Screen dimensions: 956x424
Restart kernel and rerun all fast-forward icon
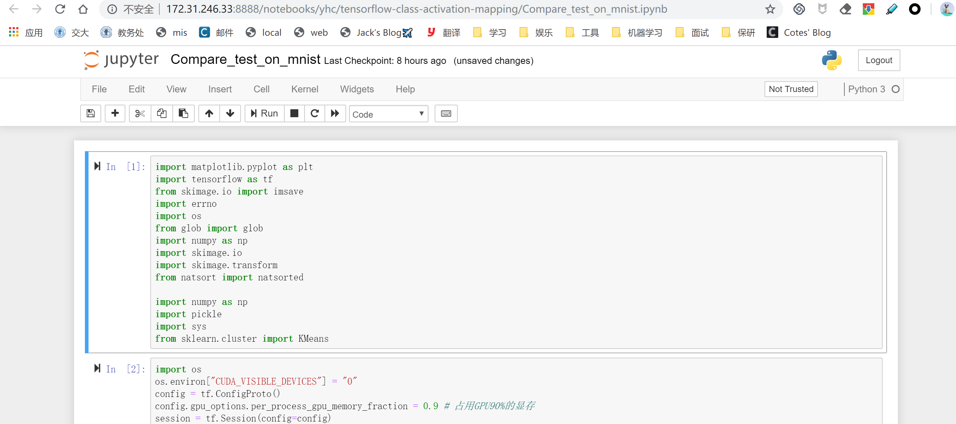(x=335, y=113)
